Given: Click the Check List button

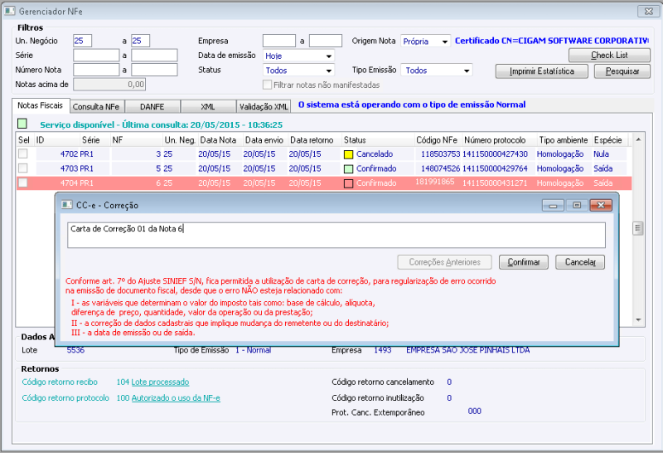Looking at the screenshot, I should (609, 55).
